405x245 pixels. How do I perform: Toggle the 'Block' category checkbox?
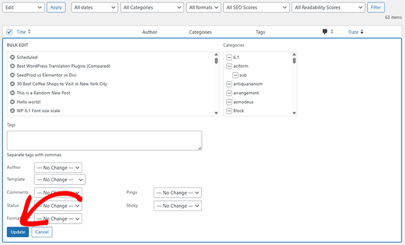[229, 111]
